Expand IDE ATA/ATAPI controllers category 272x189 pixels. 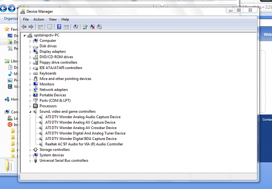(x=30, y=68)
